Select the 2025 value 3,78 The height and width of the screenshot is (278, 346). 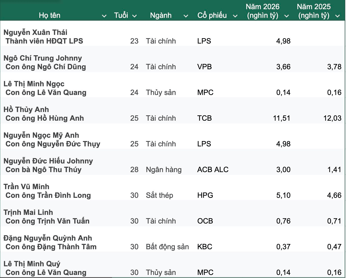coord(334,67)
